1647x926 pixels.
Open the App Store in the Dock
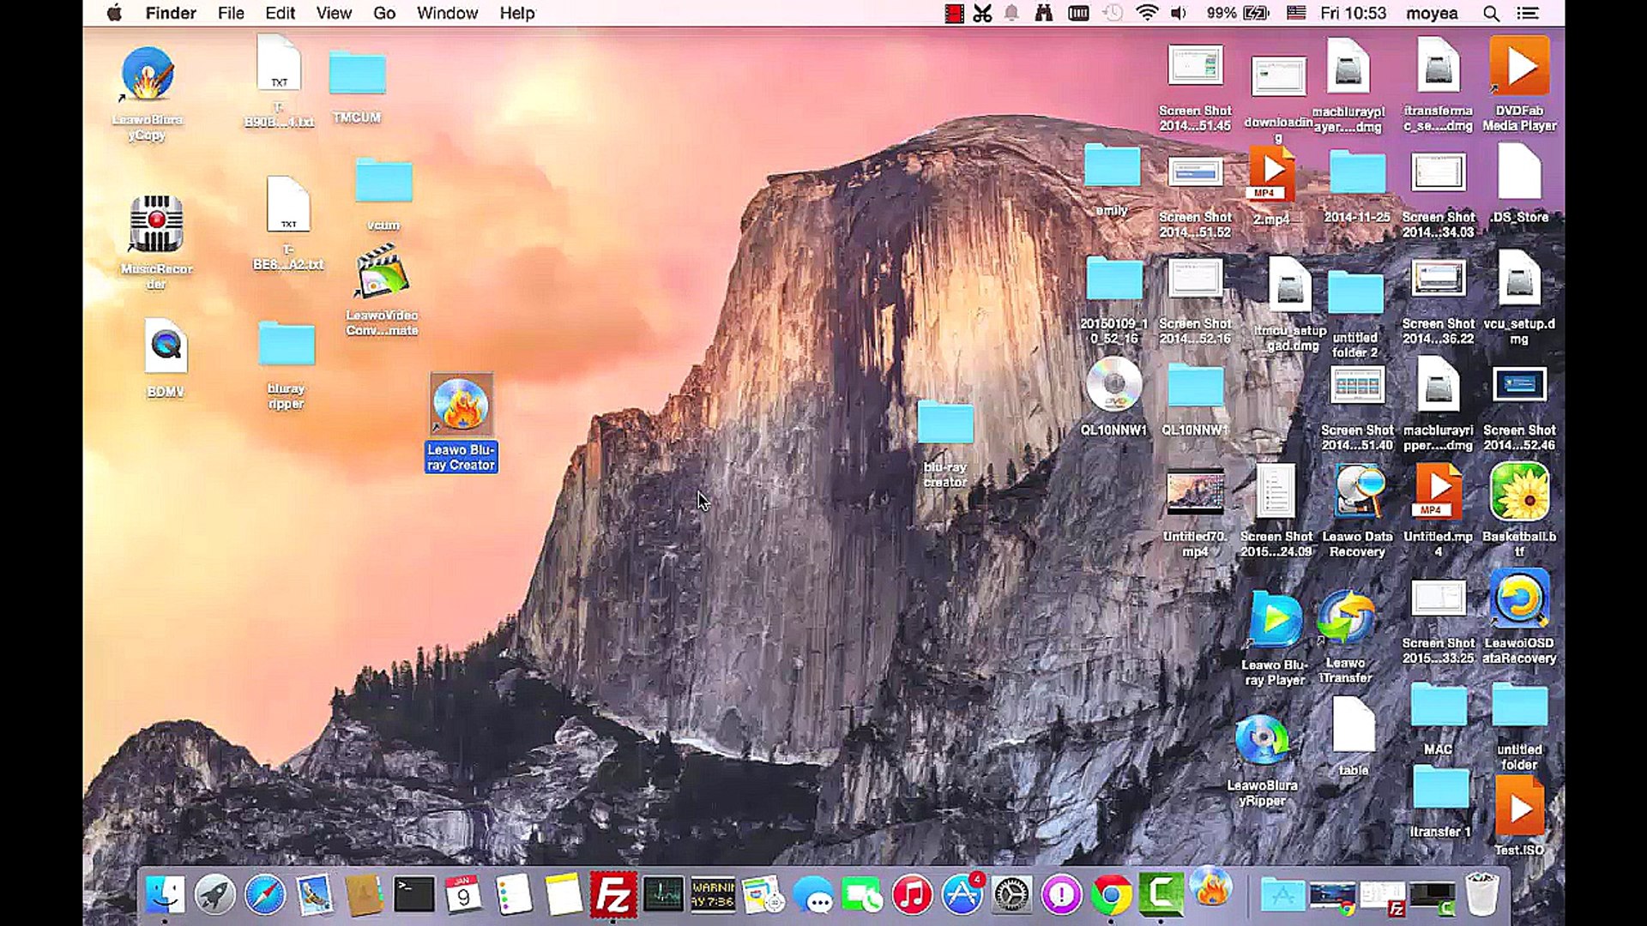tap(962, 895)
